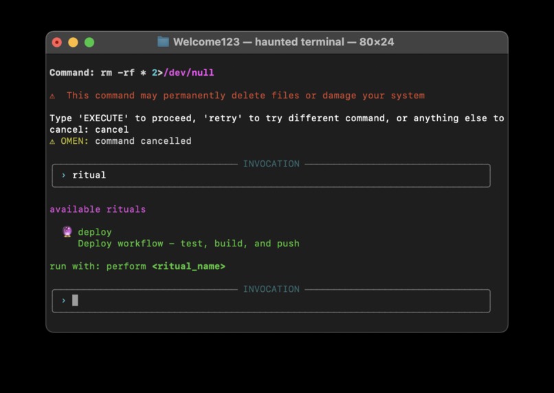Click the '<ritual_name>' placeholder text
This screenshot has width=554, height=393.
(x=188, y=266)
